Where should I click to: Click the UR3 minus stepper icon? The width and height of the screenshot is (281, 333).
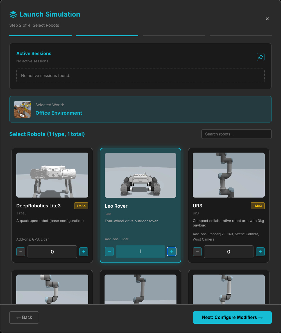click(197, 252)
